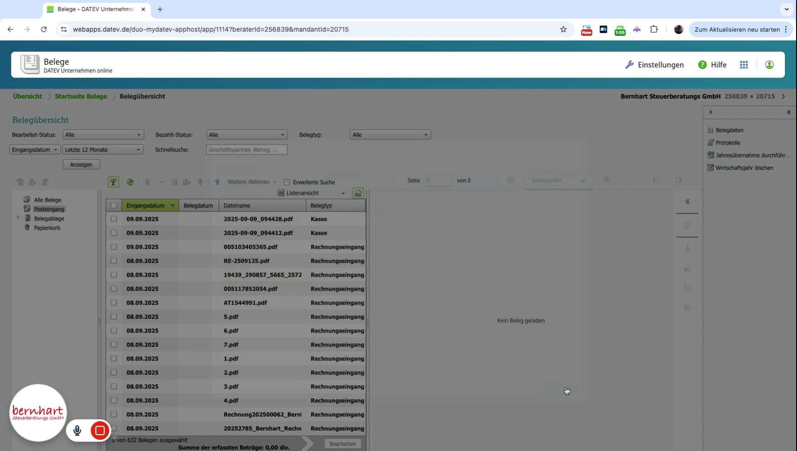Open the Bearbeitet-Status dropdown
The height and width of the screenshot is (451, 797).
(103, 135)
